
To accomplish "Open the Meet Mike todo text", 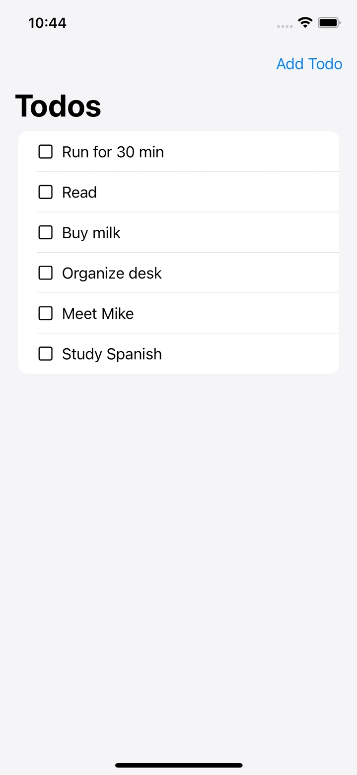I will 98,313.
